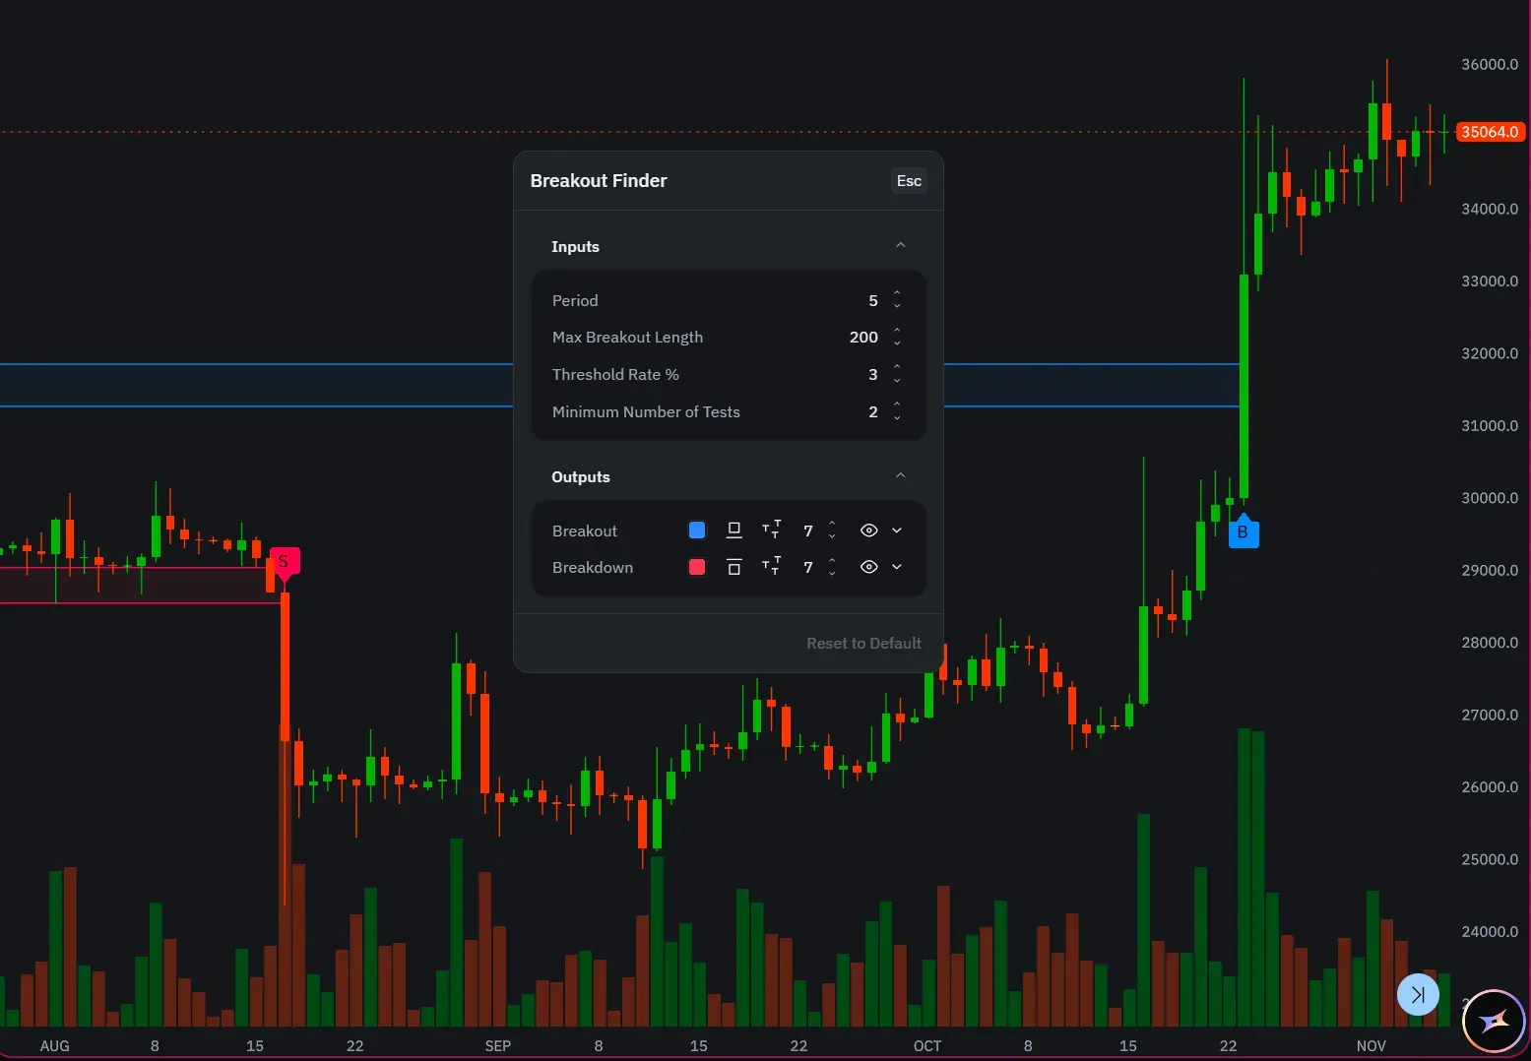
Task: Click the Breakout size value 7
Action: (x=808, y=531)
